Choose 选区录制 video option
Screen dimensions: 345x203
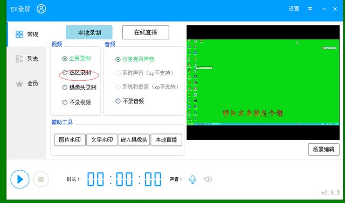(77, 73)
